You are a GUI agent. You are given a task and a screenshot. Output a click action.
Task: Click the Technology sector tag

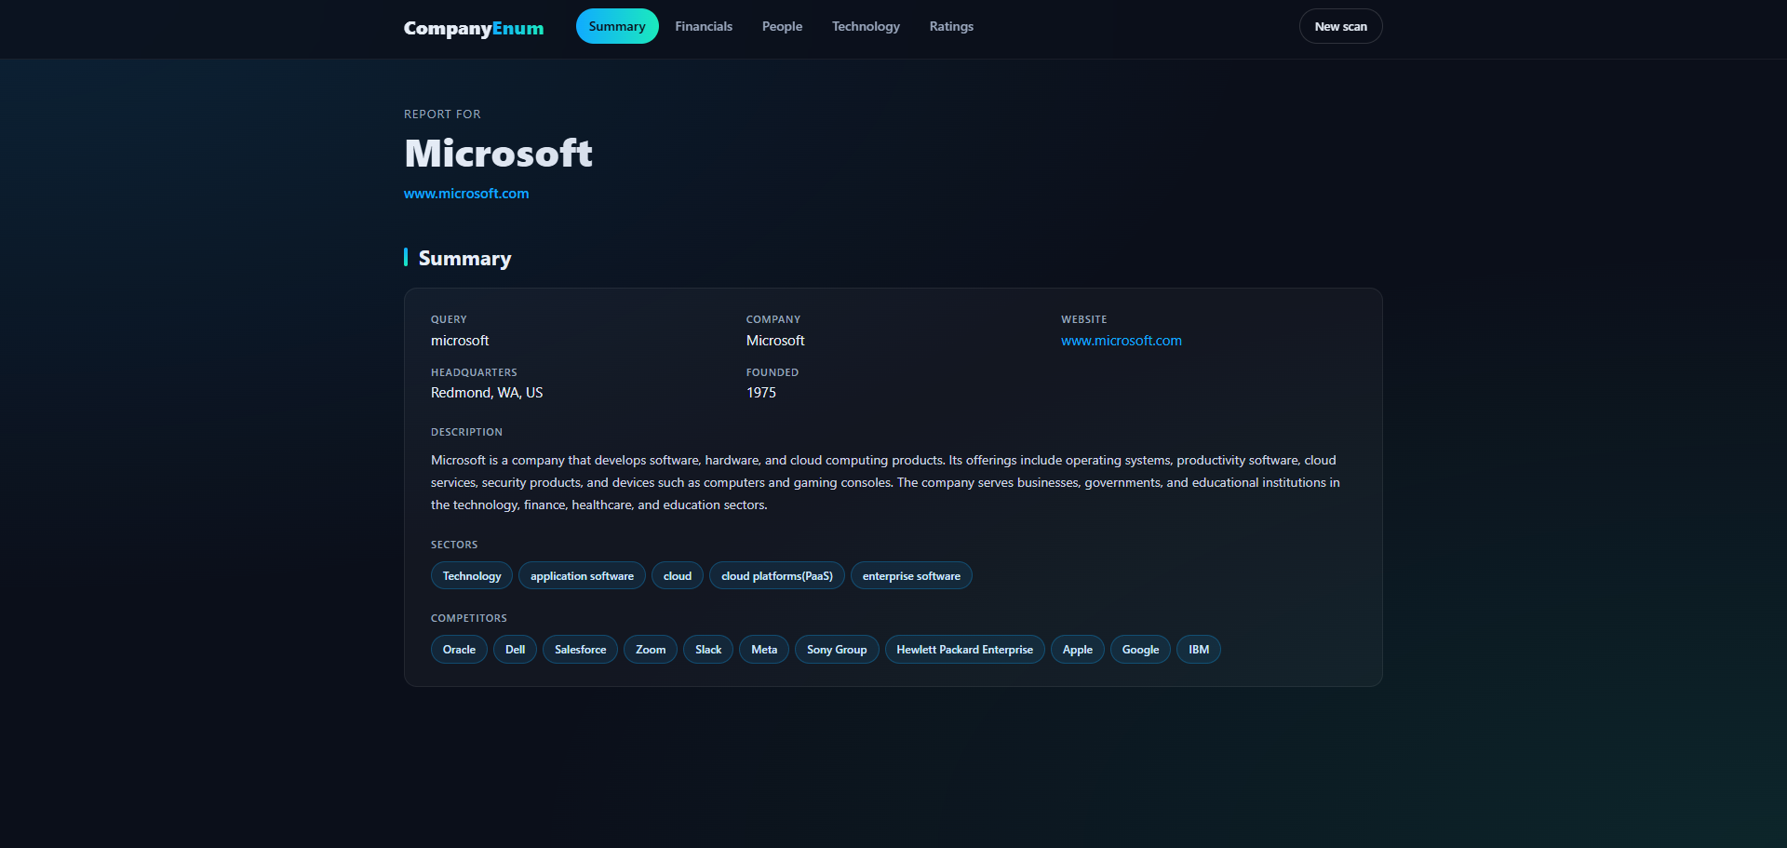(x=472, y=575)
